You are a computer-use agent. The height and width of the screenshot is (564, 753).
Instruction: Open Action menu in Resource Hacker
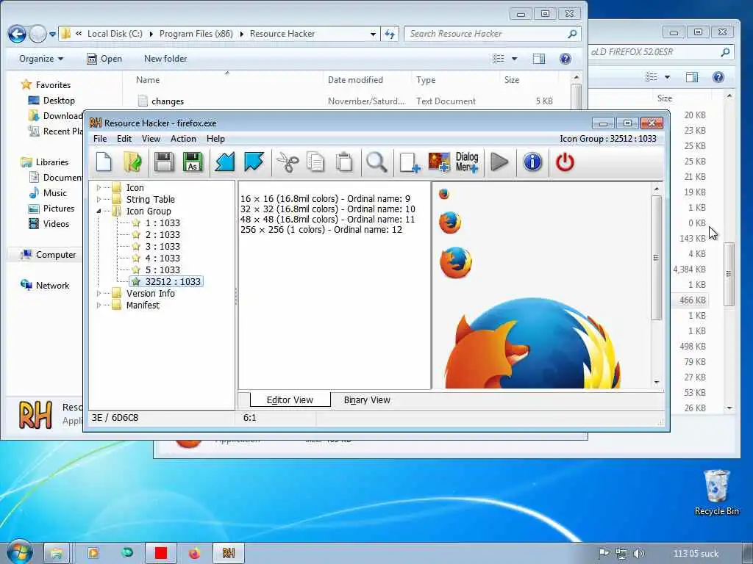(183, 139)
